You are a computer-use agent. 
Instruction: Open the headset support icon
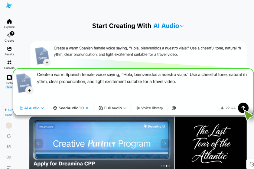(x=251, y=164)
